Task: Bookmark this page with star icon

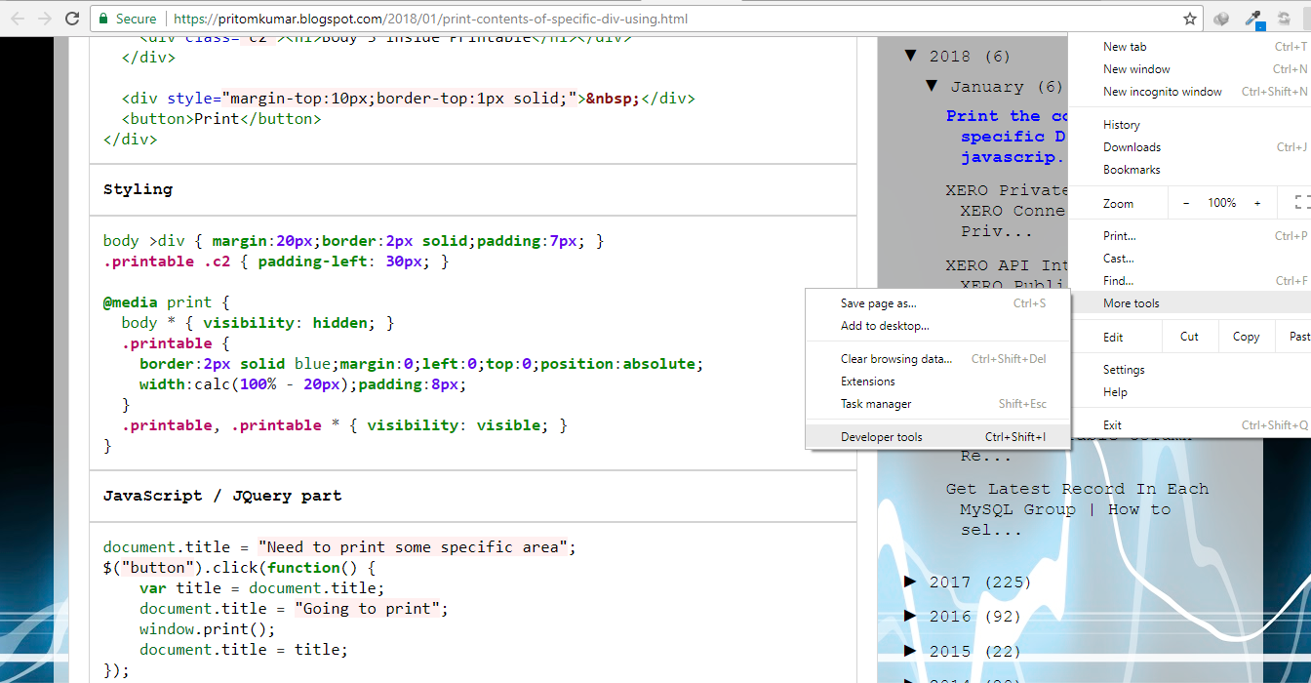Action: tap(1190, 19)
